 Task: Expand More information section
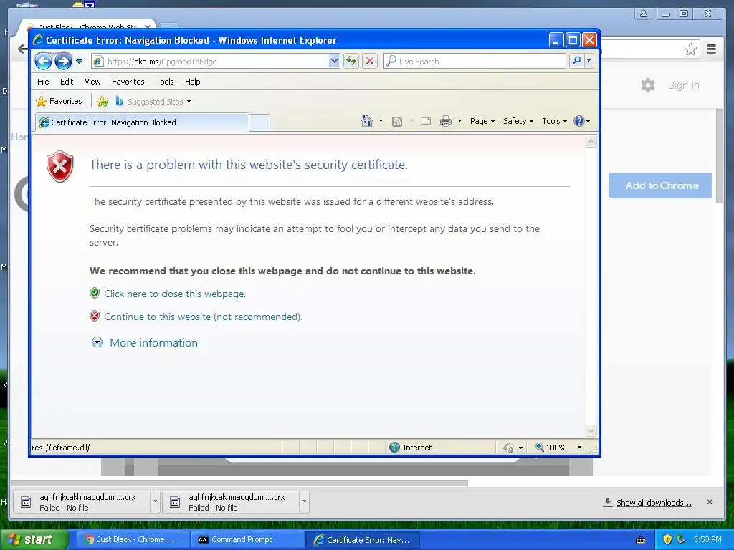point(145,342)
